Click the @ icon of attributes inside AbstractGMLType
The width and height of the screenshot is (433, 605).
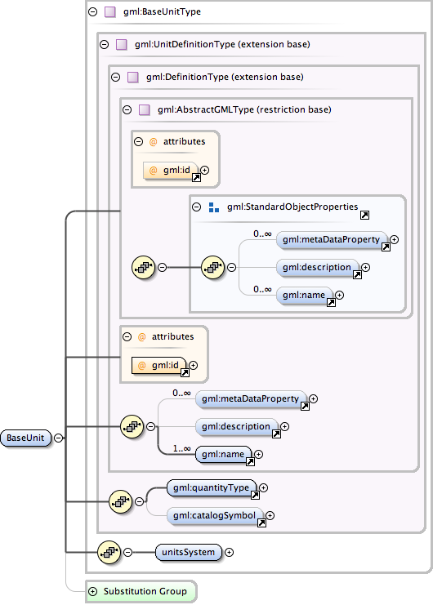point(154,142)
